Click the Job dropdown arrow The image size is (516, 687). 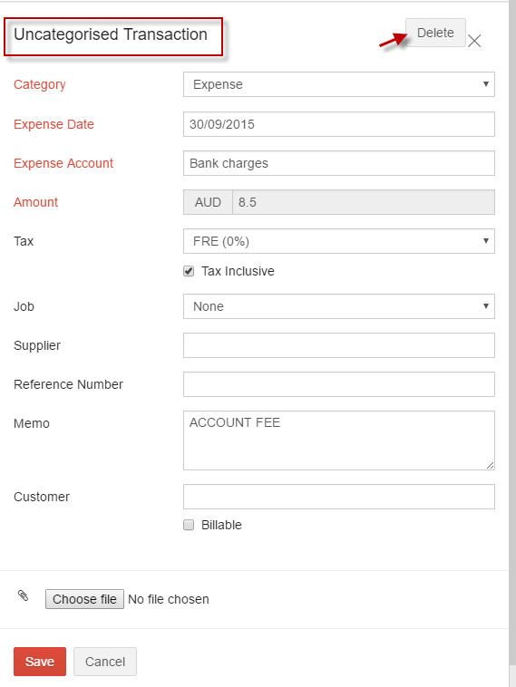pos(486,306)
